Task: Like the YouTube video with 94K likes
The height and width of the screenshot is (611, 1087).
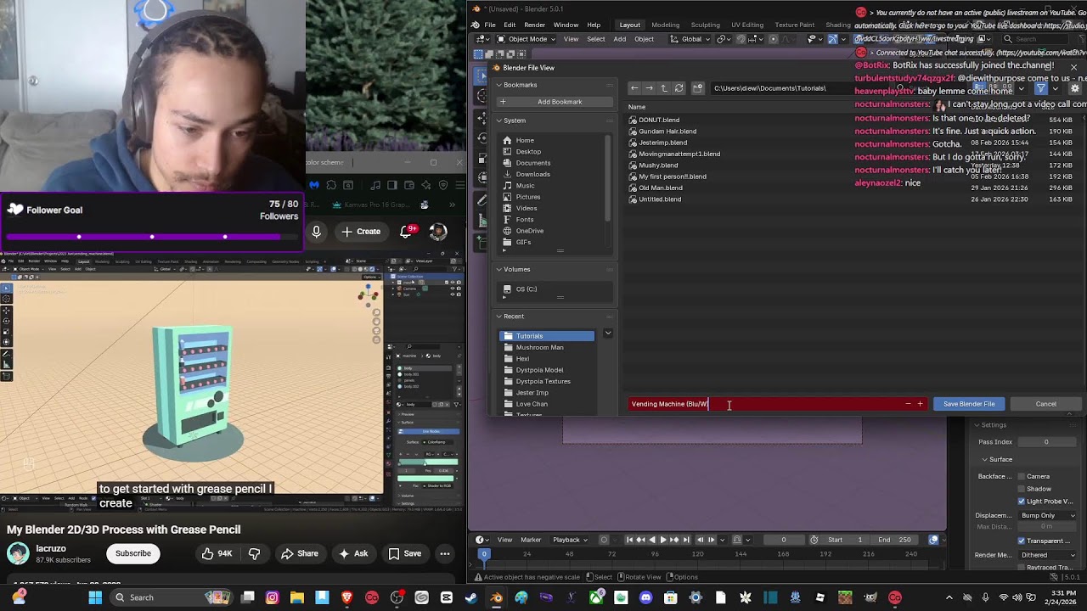Action: click(215, 553)
